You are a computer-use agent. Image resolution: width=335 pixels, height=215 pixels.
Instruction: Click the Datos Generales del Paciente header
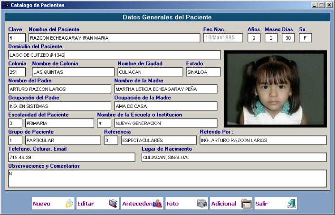[x=167, y=17]
